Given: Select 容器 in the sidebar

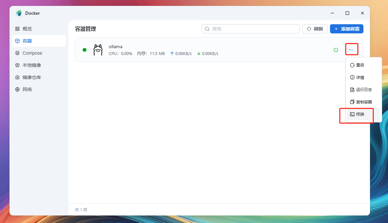Looking at the screenshot, I should 39,41.
